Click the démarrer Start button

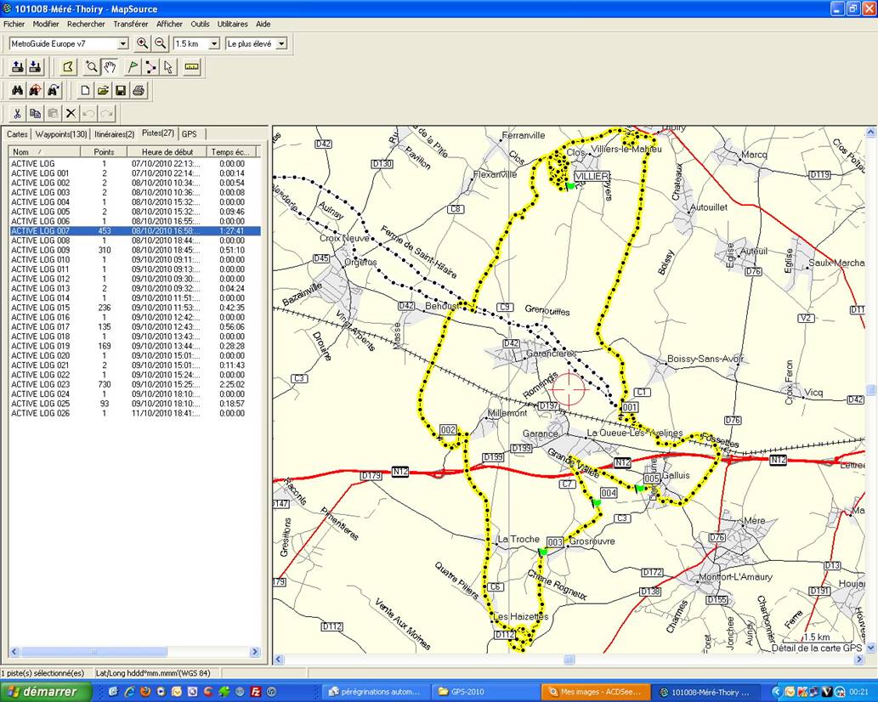(x=46, y=692)
